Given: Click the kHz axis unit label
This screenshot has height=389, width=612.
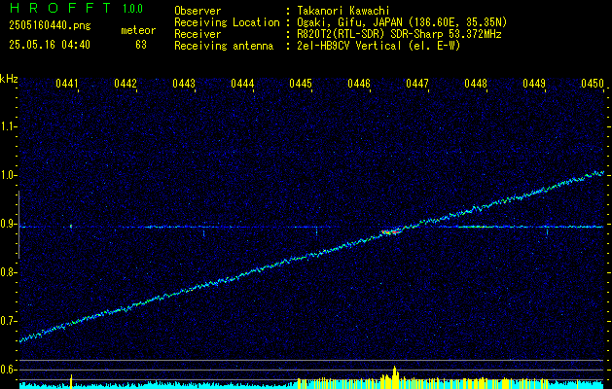Looking at the screenshot, I should 9,79.
